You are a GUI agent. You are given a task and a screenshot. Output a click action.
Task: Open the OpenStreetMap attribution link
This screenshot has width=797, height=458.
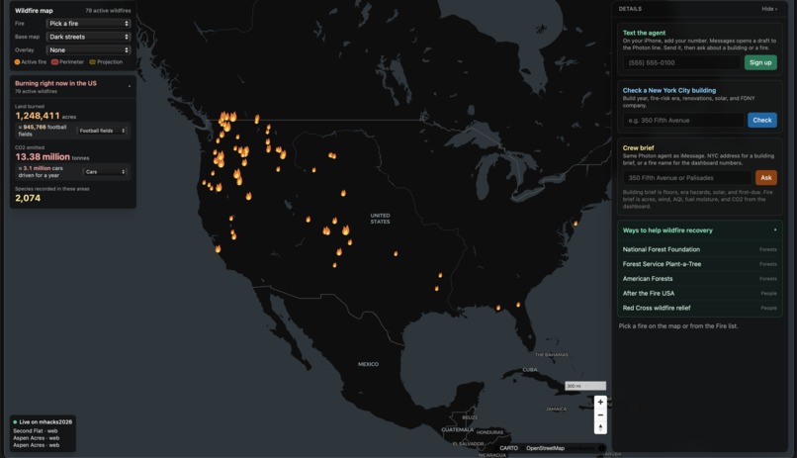pyautogui.click(x=545, y=448)
